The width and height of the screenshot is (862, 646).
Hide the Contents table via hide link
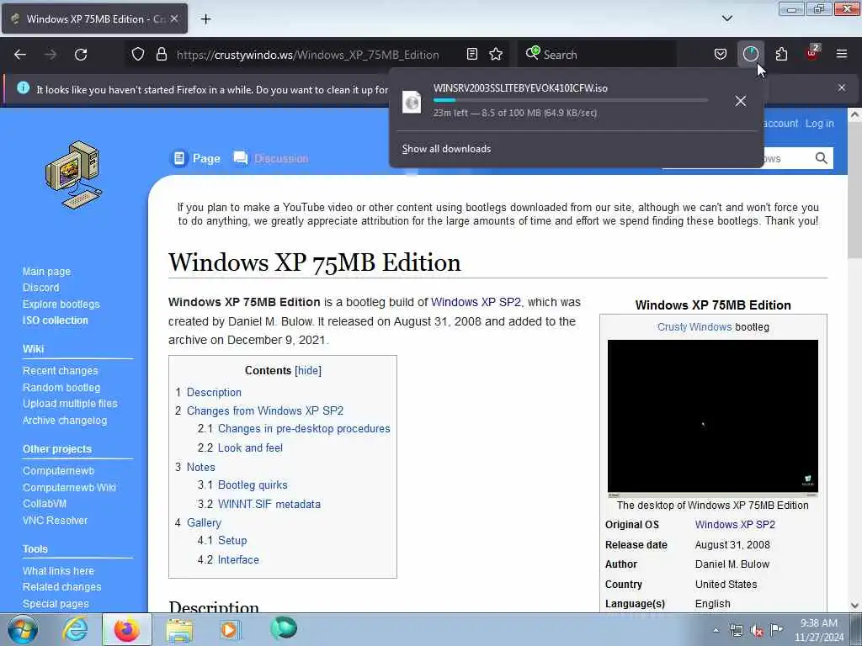click(308, 371)
